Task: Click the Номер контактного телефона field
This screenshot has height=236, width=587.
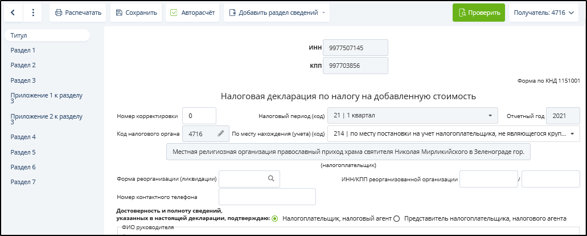Action: point(266,197)
